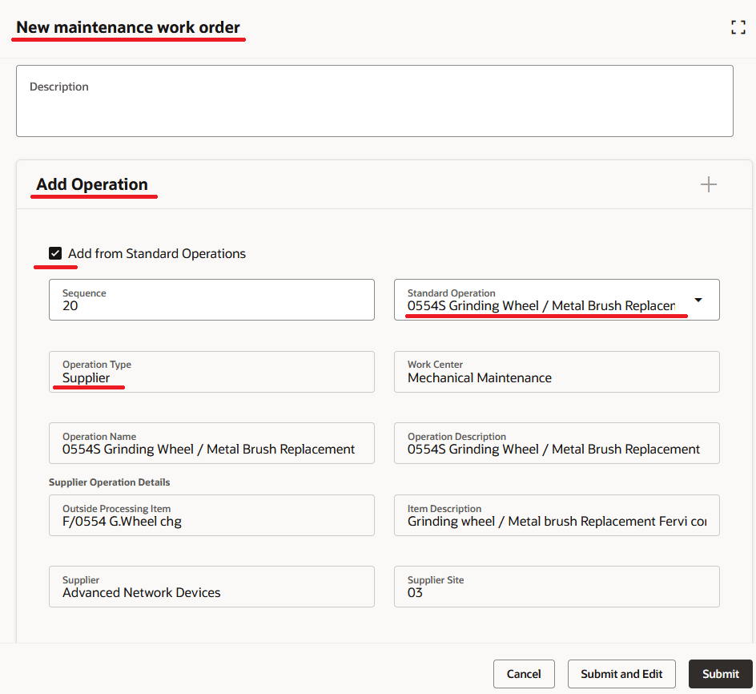Click the Submit button
756x694 pixels.
click(x=720, y=674)
